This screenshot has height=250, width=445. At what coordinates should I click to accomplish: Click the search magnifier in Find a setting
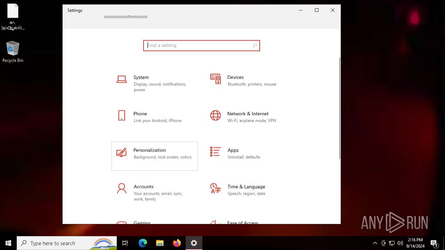255,45
